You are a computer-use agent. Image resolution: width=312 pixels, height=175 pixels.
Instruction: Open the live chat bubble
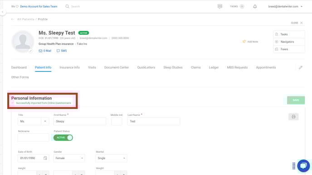click(303, 166)
